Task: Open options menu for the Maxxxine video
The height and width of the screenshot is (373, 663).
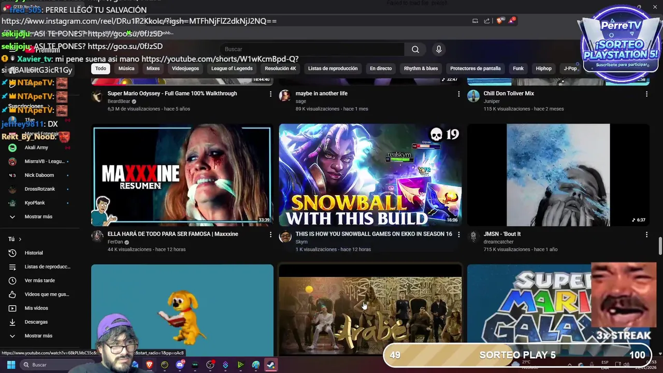Action: point(270,235)
